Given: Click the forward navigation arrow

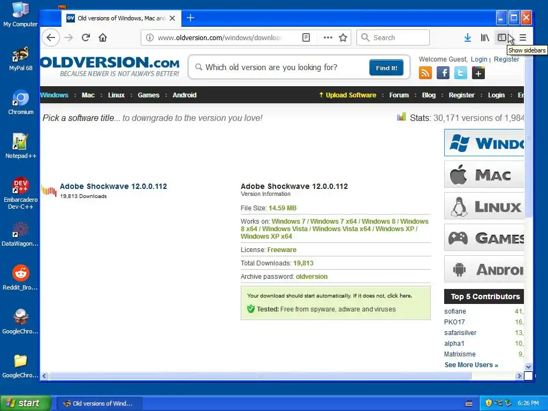Looking at the screenshot, I should click(x=68, y=38).
